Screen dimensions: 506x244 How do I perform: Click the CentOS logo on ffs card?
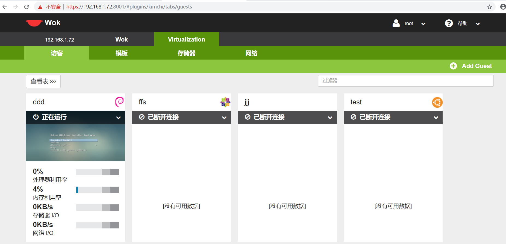(x=225, y=102)
